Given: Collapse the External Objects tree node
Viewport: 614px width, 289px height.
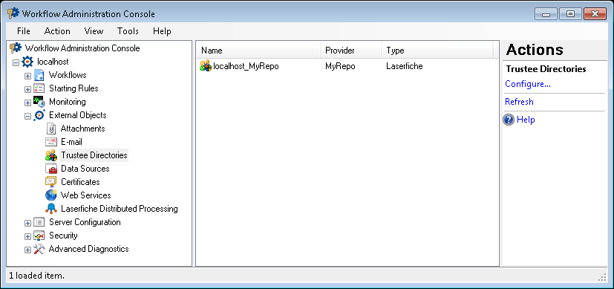Looking at the screenshot, I should [27, 116].
